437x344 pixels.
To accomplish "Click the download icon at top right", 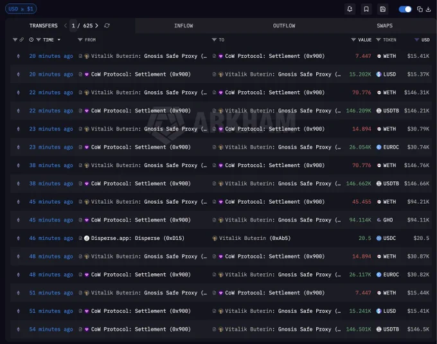I will pos(429,9).
